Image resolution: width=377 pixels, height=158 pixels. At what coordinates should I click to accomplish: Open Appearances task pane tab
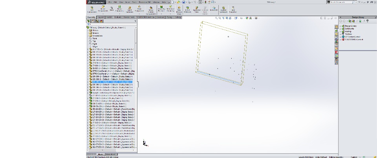click(x=337, y=41)
